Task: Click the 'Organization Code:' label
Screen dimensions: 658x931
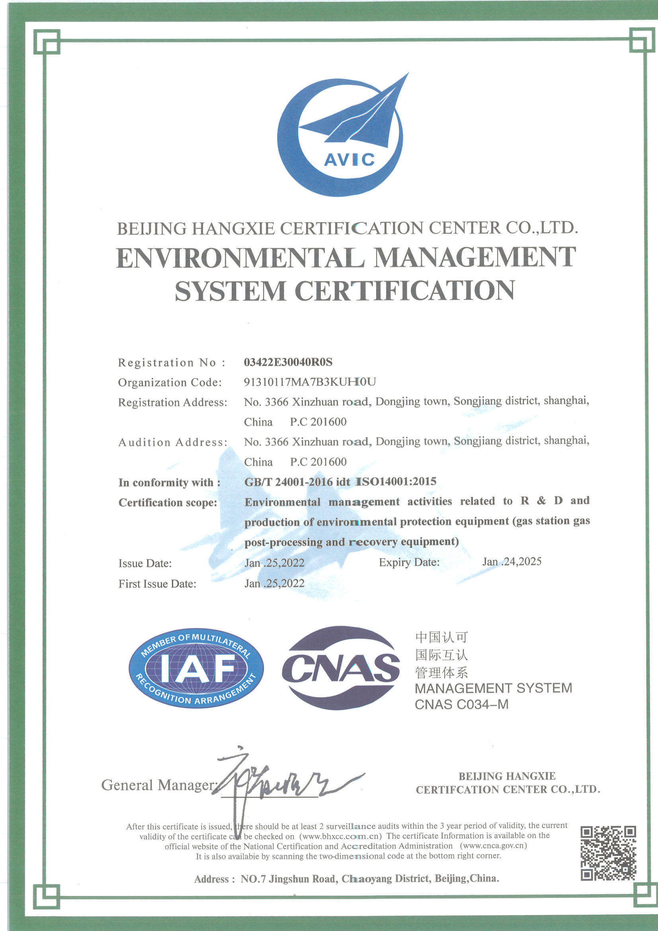Action: [170, 382]
